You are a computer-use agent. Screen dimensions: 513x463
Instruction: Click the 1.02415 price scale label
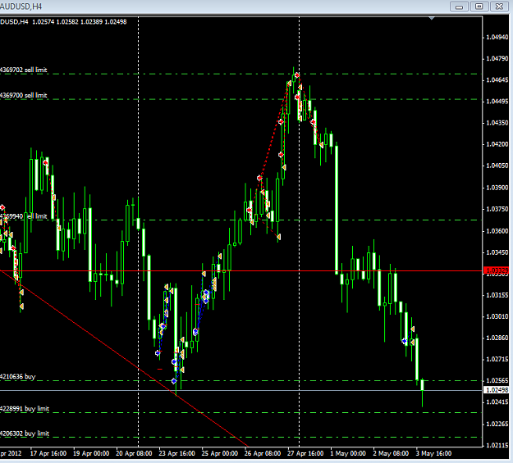coord(497,402)
